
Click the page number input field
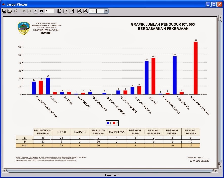click(x=49, y=11)
